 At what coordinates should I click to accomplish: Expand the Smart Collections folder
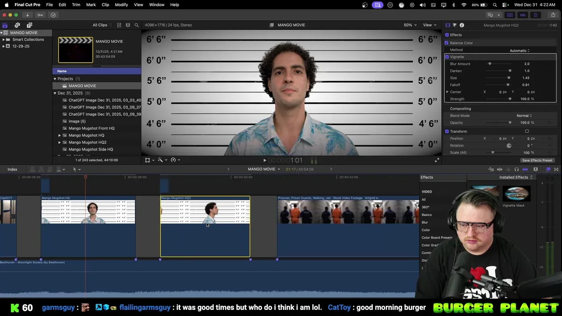(x=4, y=39)
